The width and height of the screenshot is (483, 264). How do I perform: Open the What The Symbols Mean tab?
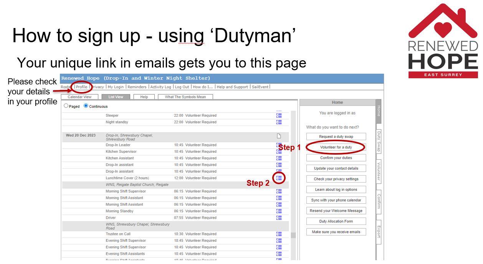tap(185, 97)
